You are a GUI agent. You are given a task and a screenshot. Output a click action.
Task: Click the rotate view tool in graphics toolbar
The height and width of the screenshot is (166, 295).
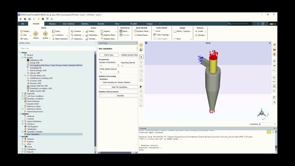tap(141, 62)
